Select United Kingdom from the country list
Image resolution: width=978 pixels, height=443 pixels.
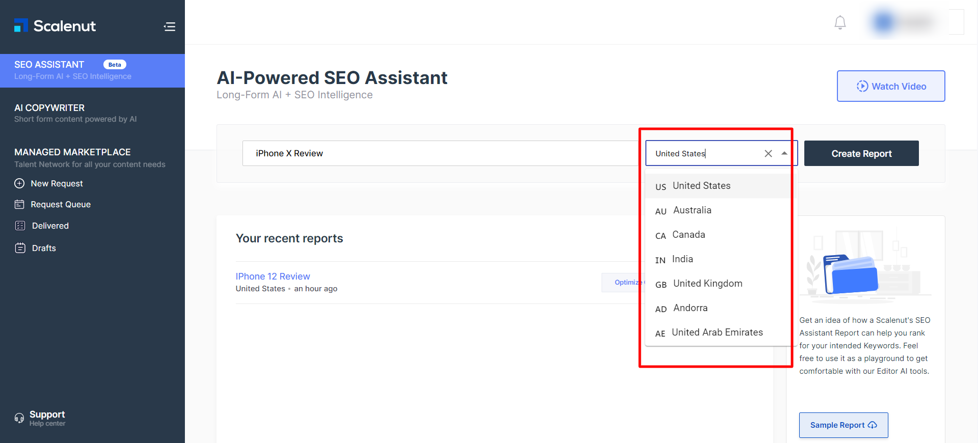[x=717, y=284]
